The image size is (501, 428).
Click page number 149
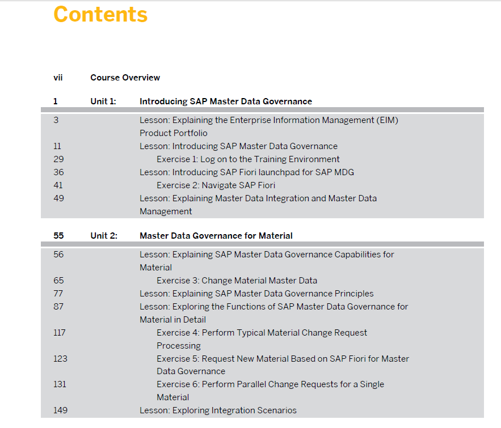coord(60,410)
